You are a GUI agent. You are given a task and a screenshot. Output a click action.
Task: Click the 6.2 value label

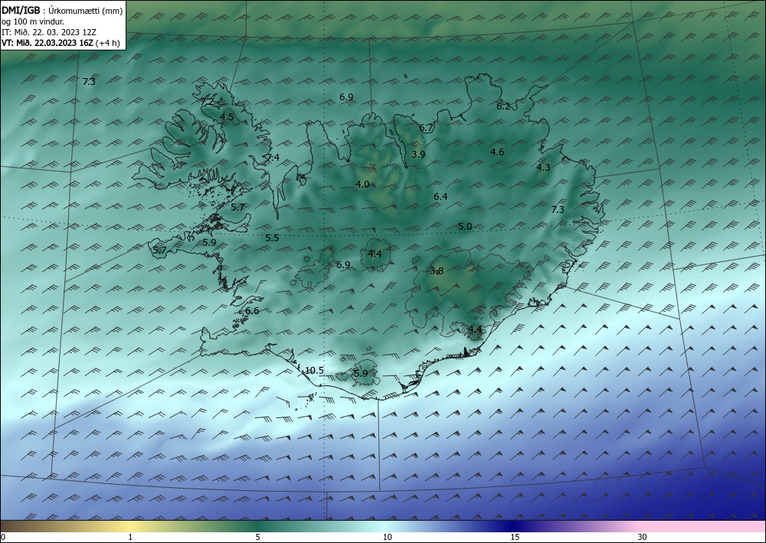(x=503, y=106)
